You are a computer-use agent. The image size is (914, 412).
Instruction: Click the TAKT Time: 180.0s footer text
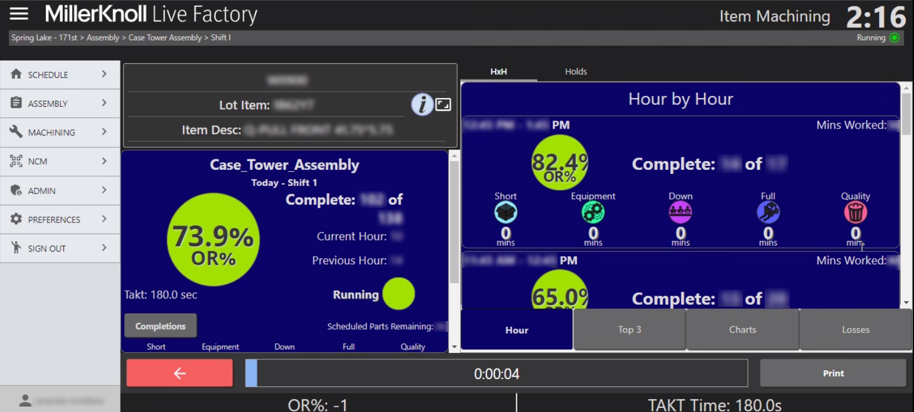click(x=714, y=404)
